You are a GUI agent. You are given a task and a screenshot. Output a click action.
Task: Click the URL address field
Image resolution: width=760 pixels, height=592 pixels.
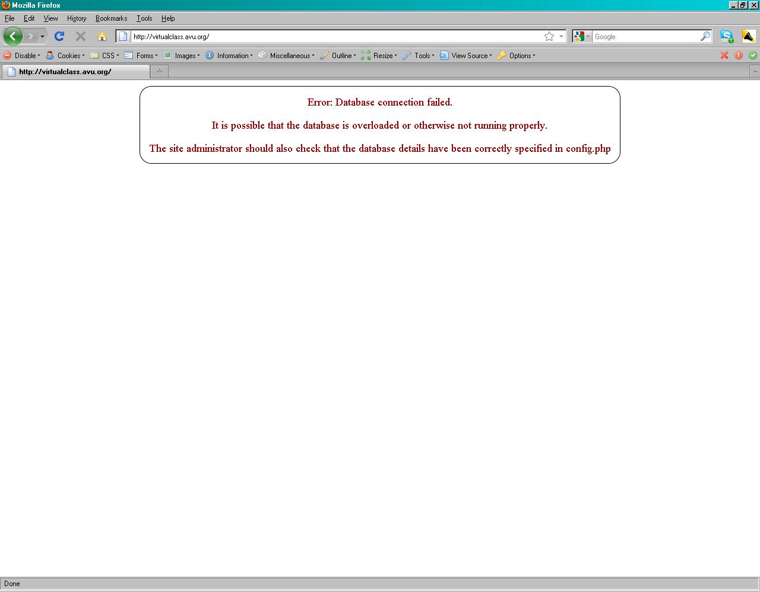point(335,36)
